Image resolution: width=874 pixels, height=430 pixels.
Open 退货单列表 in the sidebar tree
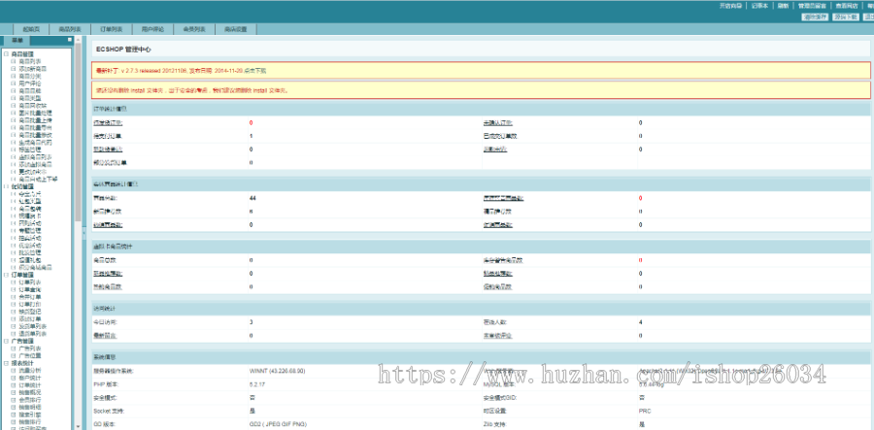pos(33,334)
